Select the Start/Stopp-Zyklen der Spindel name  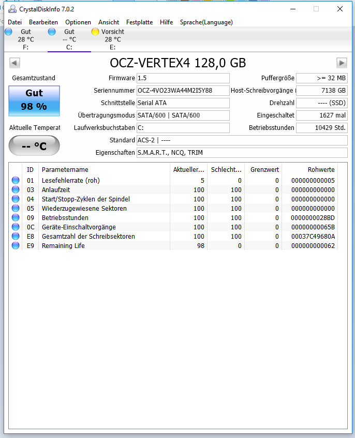click(x=86, y=199)
